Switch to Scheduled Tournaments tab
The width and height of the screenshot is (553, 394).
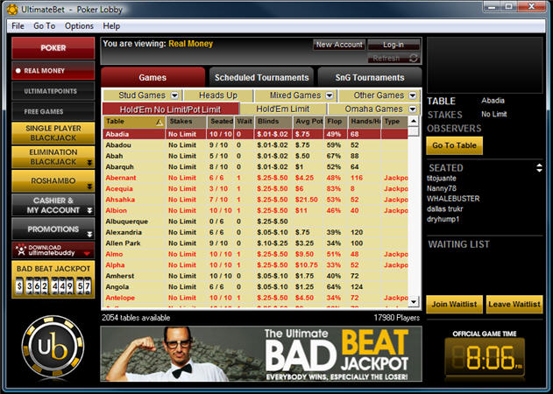click(261, 77)
